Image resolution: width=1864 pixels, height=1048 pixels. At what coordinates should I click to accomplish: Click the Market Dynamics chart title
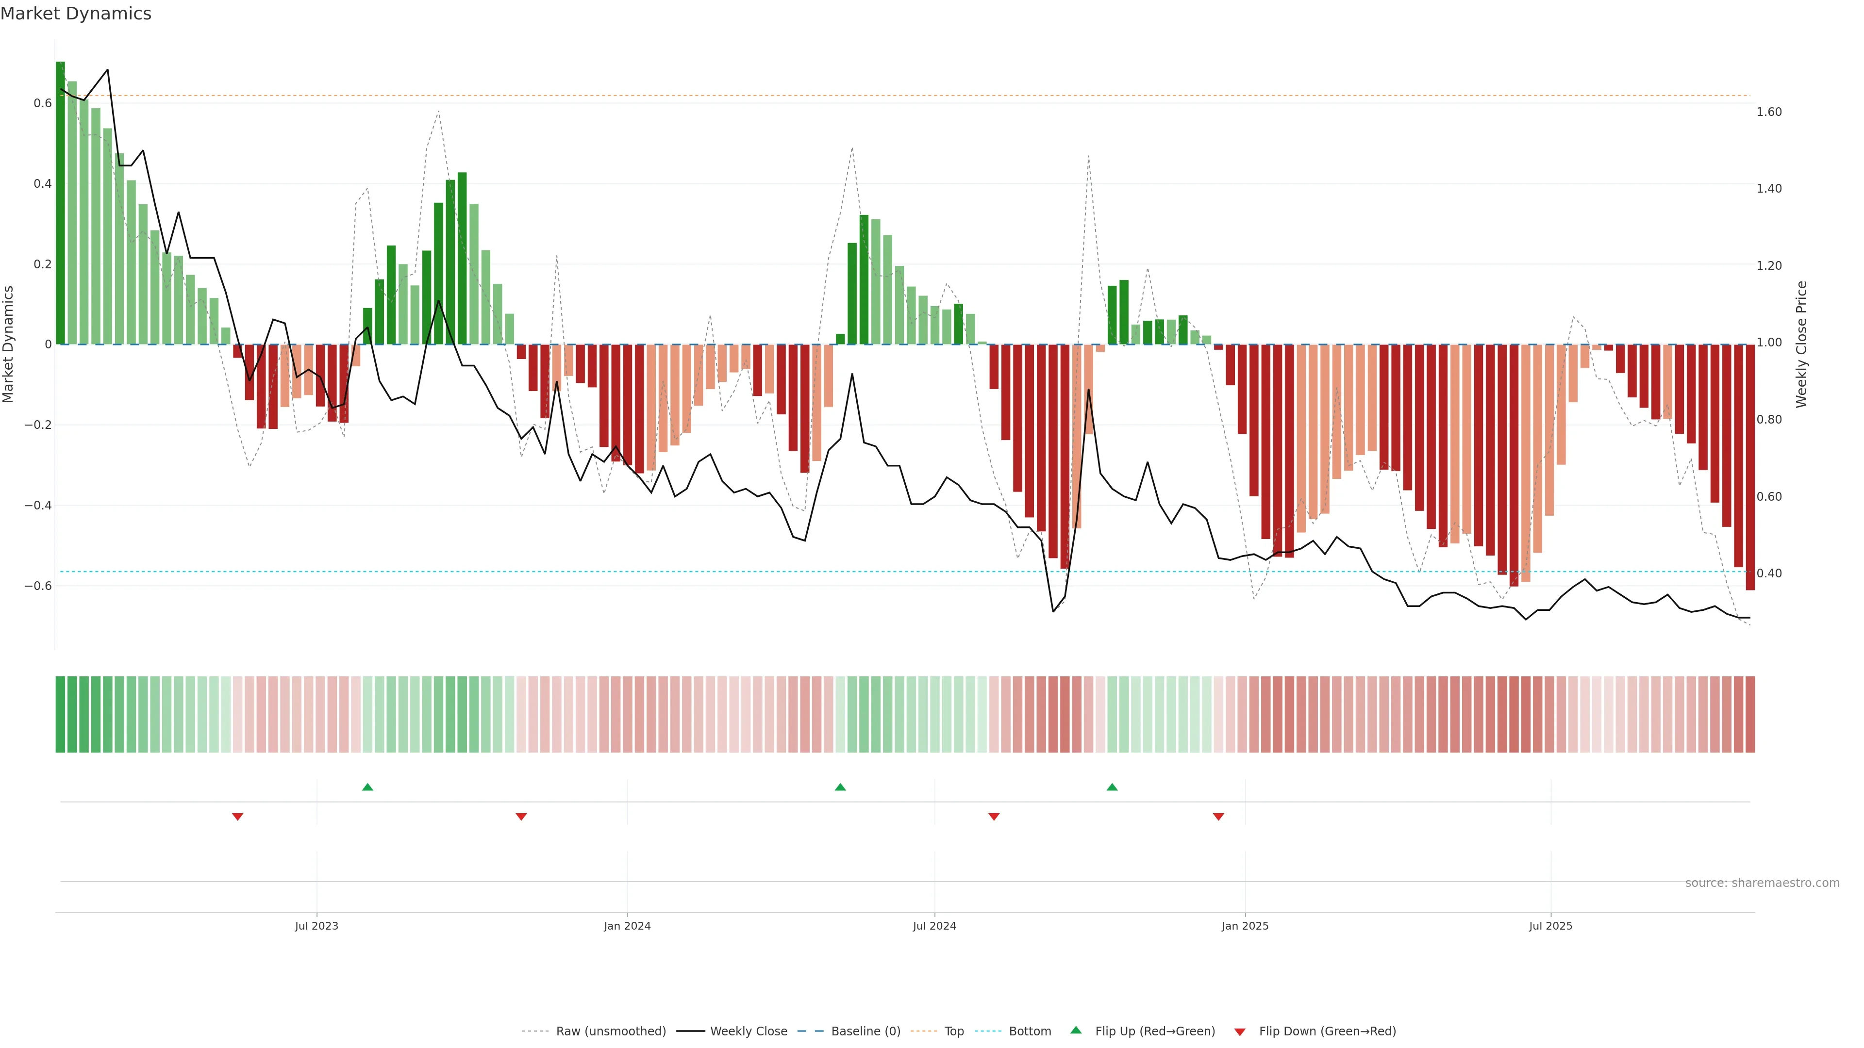[76, 14]
